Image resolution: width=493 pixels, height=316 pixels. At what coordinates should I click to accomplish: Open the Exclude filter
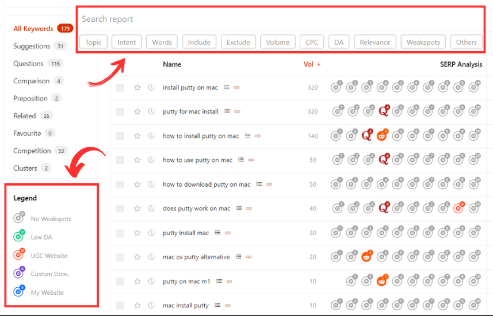pos(238,42)
